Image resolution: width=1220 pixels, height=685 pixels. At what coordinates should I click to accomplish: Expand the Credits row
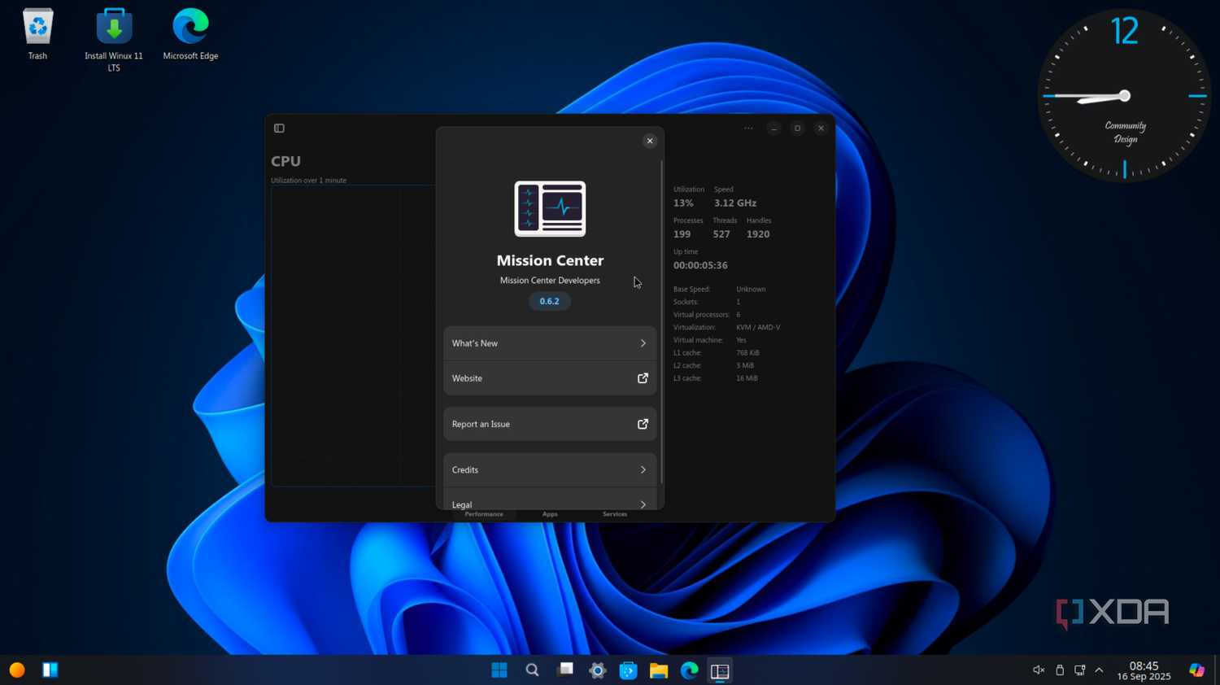[550, 469]
